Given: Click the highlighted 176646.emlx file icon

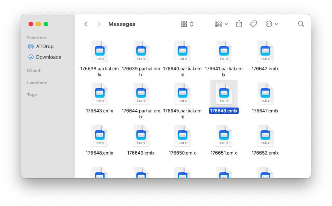Looking at the screenshot, I should [224, 94].
